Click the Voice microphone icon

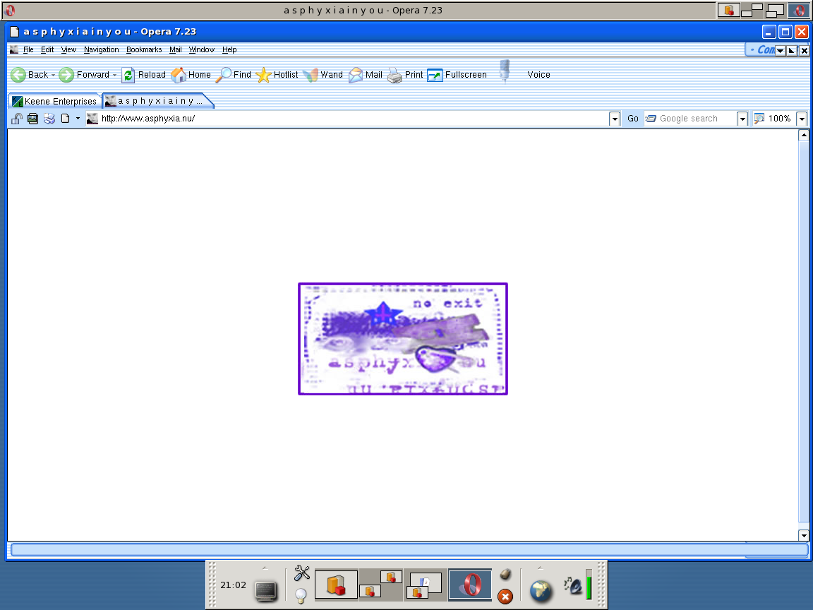coord(504,71)
